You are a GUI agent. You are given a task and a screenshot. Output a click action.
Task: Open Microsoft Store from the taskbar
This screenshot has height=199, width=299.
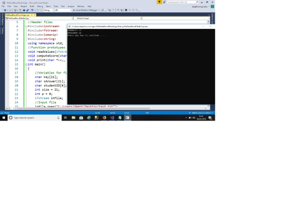[81, 118]
